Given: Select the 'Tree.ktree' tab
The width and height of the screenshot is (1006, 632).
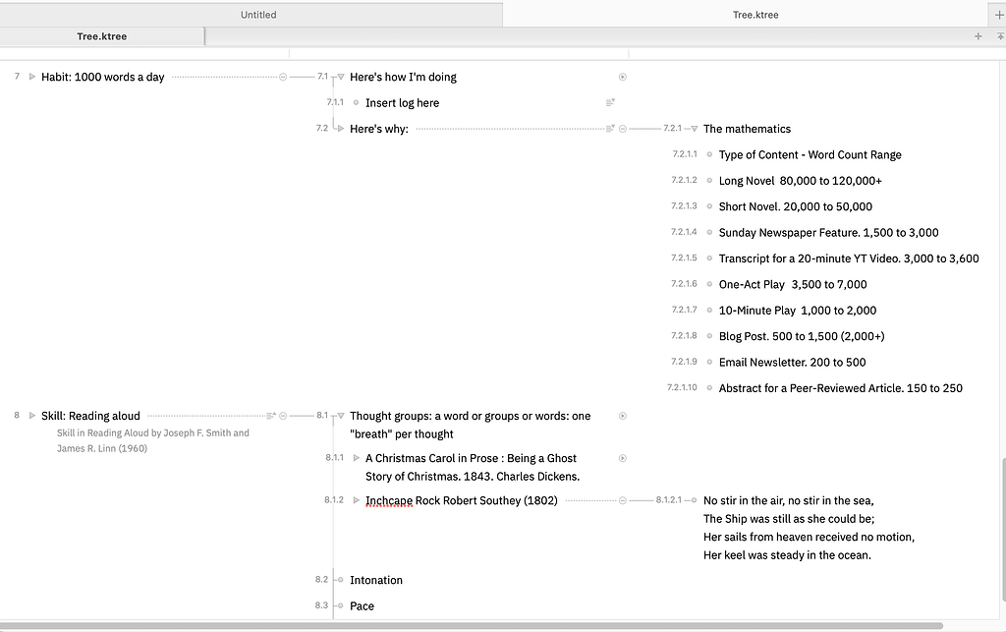Looking at the screenshot, I should coord(754,14).
